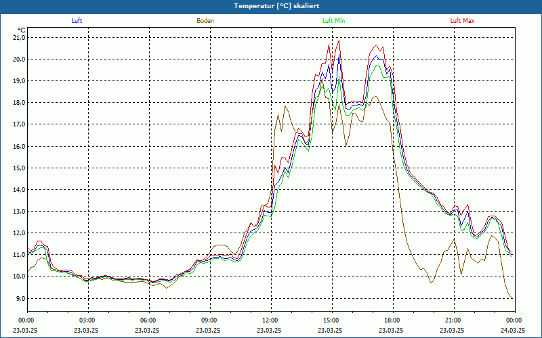The height and width of the screenshot is (338, 542).
Task: Click the '09:00' time axis label
Action: pos(210,320)
